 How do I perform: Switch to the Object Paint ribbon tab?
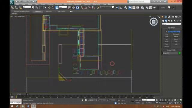(61, 11)
